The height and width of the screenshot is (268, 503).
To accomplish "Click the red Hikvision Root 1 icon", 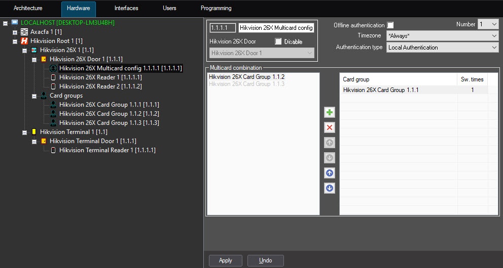I will (x=24, y=40).
